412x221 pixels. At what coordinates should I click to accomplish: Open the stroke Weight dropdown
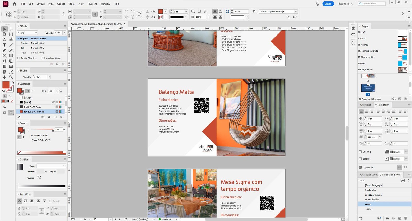pyautogui.click(x=49, y=77)
